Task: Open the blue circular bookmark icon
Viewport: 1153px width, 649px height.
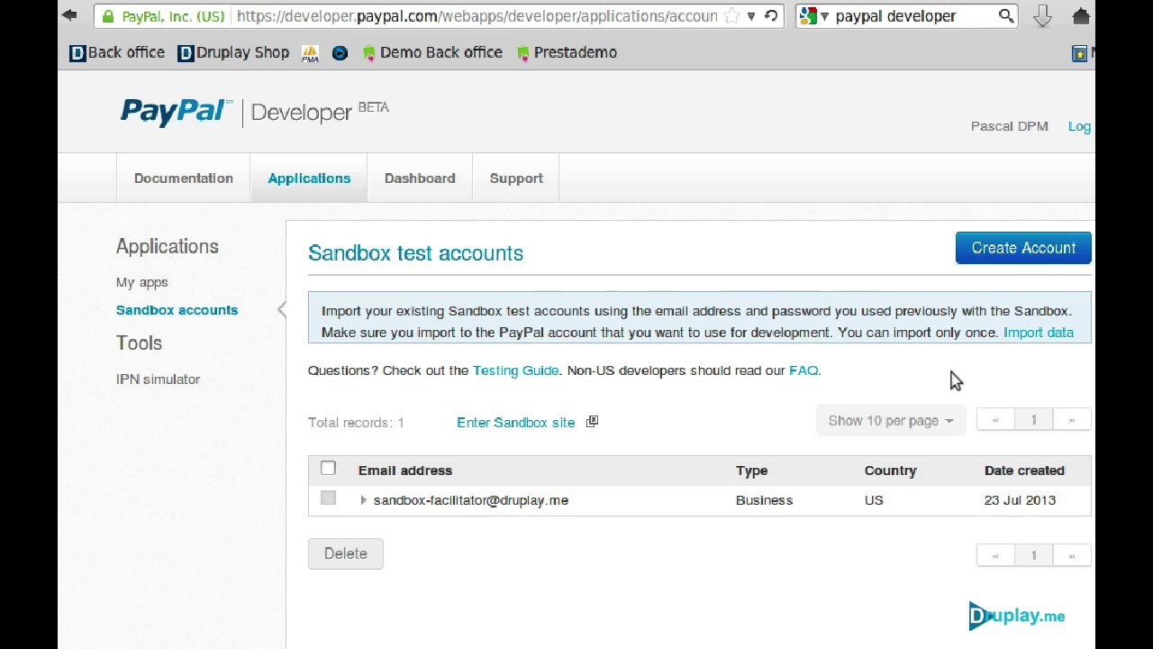Action: (x=340, y=53)
